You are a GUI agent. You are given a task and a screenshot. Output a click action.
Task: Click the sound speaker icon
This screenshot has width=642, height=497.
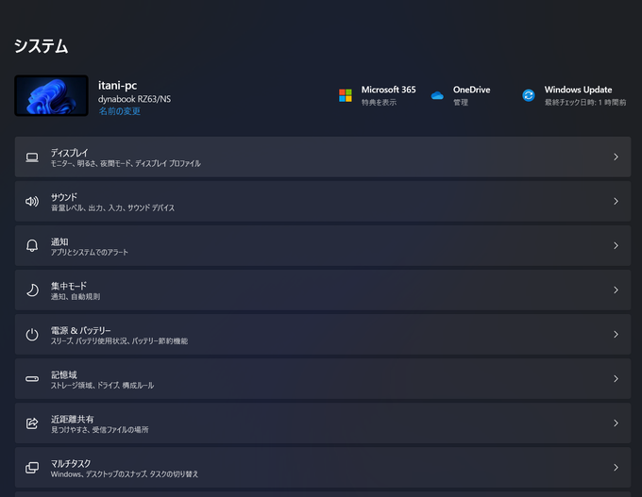point(32,201)
